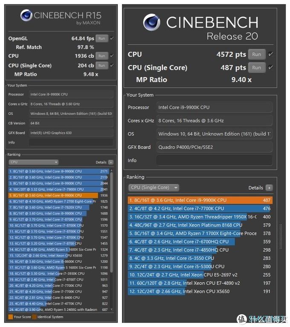Select R15 rank 22 Core i5-8400 row
290x327 pixels.
coord(59,298)
